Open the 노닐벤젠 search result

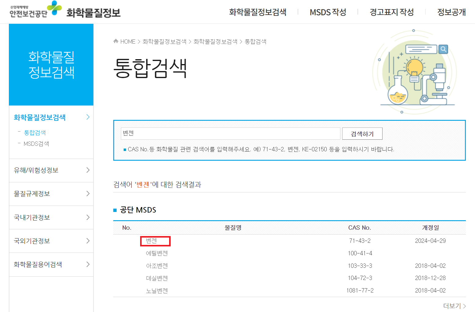157,291
